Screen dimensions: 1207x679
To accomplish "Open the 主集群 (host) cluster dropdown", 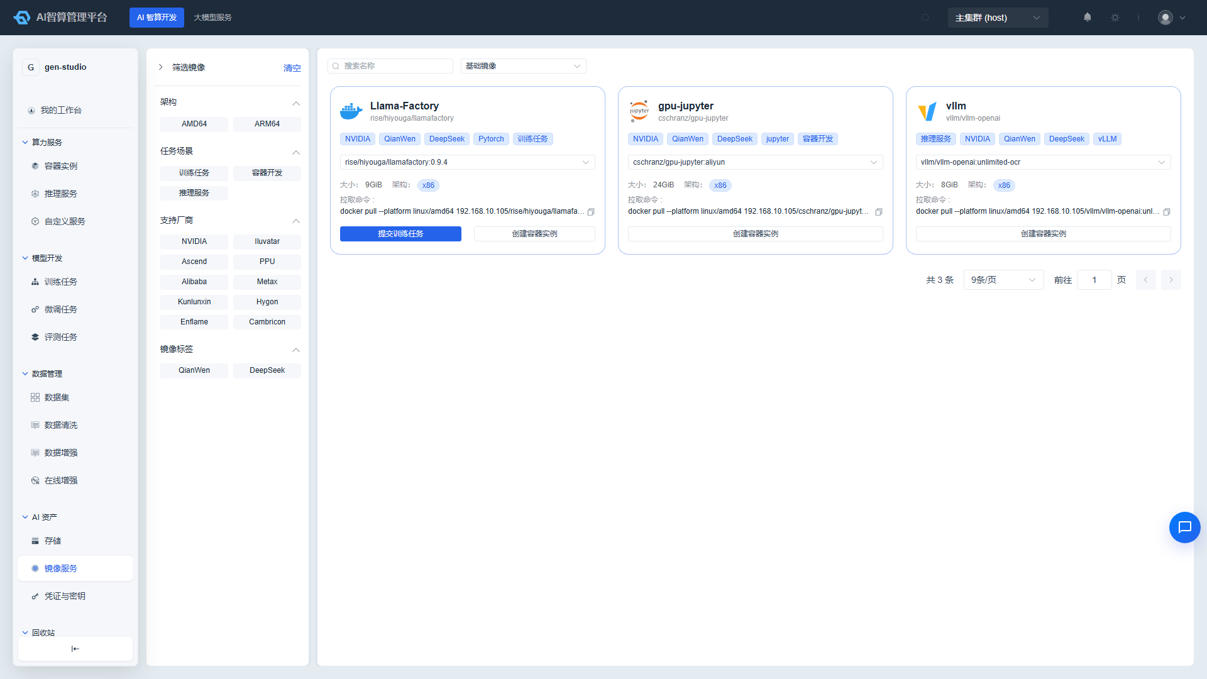I will [998, 18].
